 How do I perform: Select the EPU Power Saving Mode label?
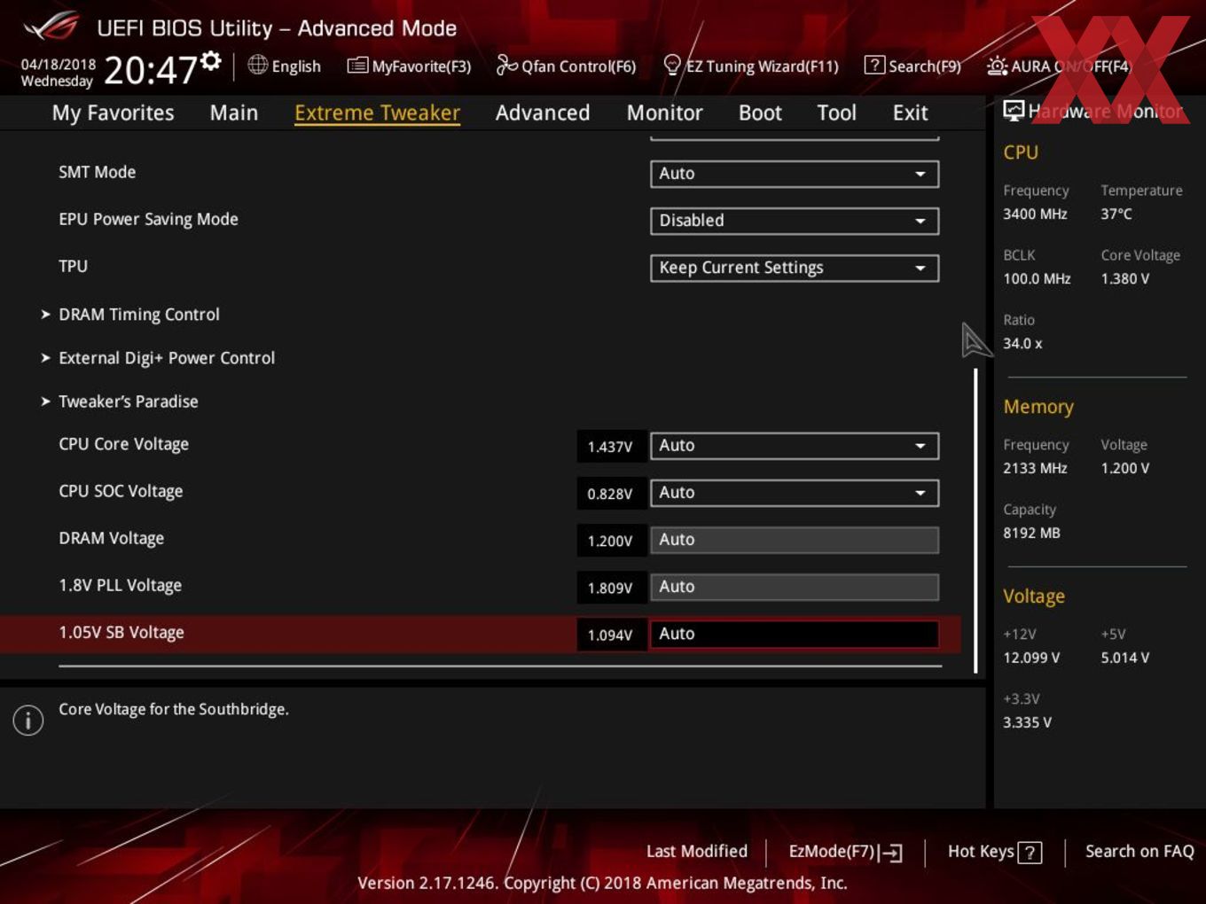pos(148,219)
